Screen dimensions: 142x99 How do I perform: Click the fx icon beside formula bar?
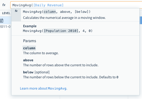pos(4,5)
